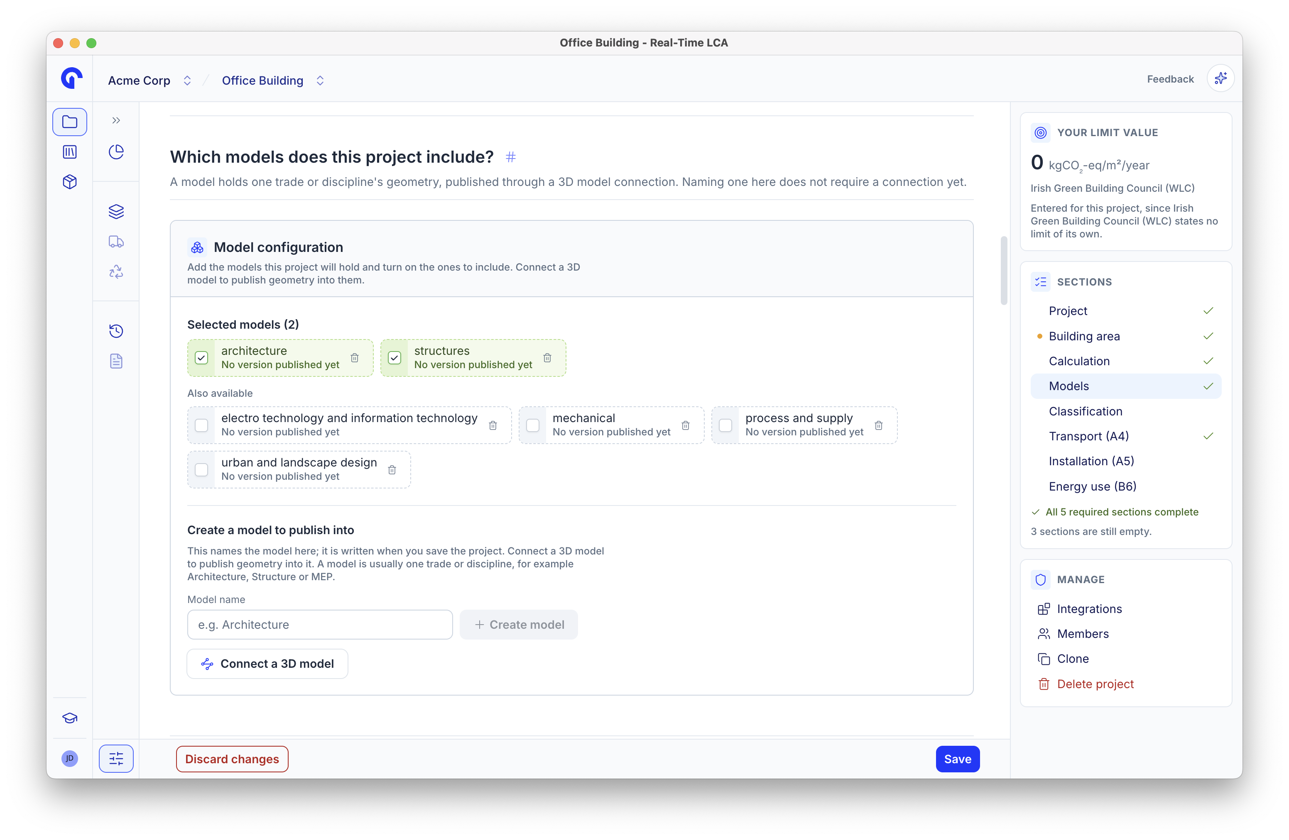Check the process and supply model checkbox
The height and width of the screenshot is (840, 1289).
point(726,425)
